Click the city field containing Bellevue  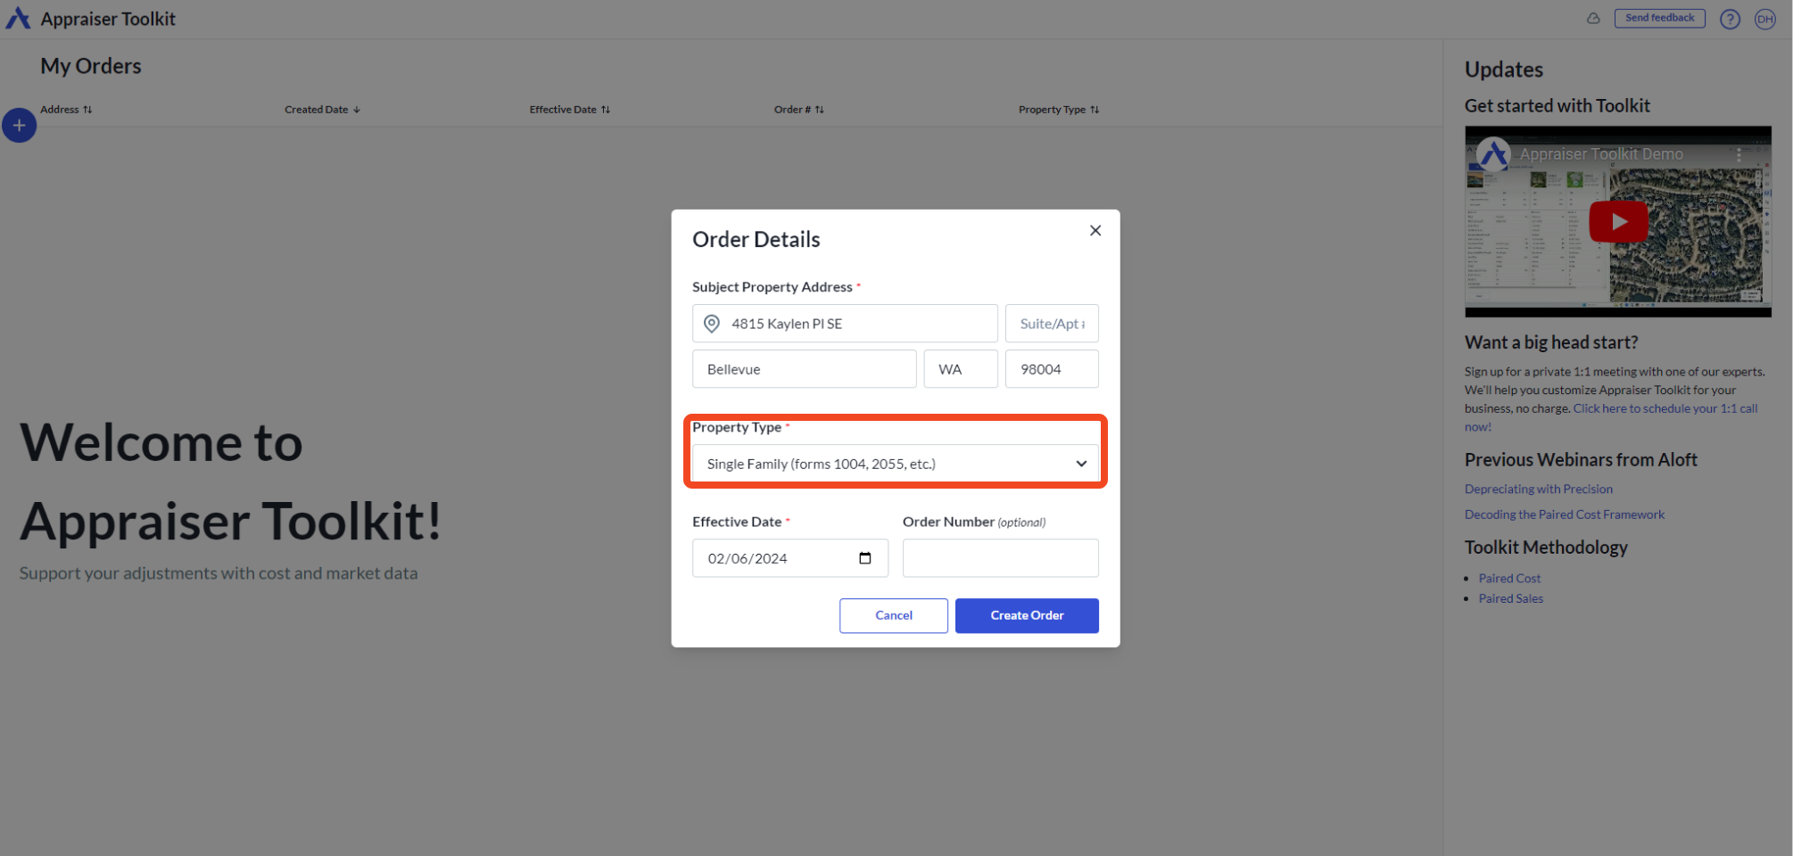(x=804, y=369)
